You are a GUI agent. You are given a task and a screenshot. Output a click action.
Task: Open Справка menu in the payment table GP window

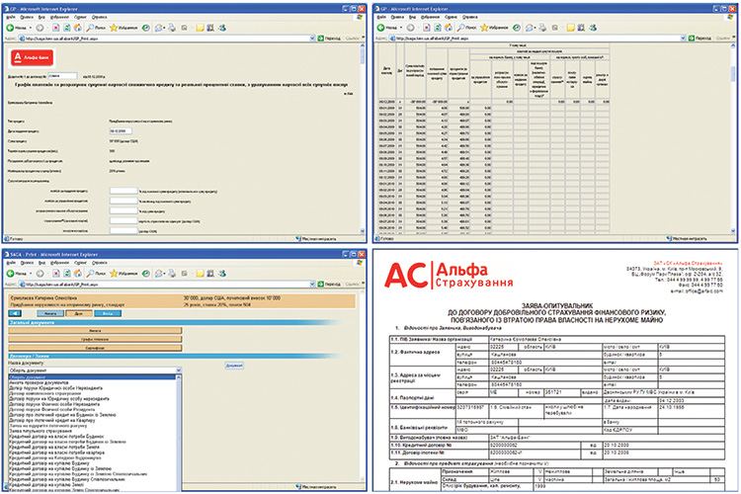click(470, 17)
